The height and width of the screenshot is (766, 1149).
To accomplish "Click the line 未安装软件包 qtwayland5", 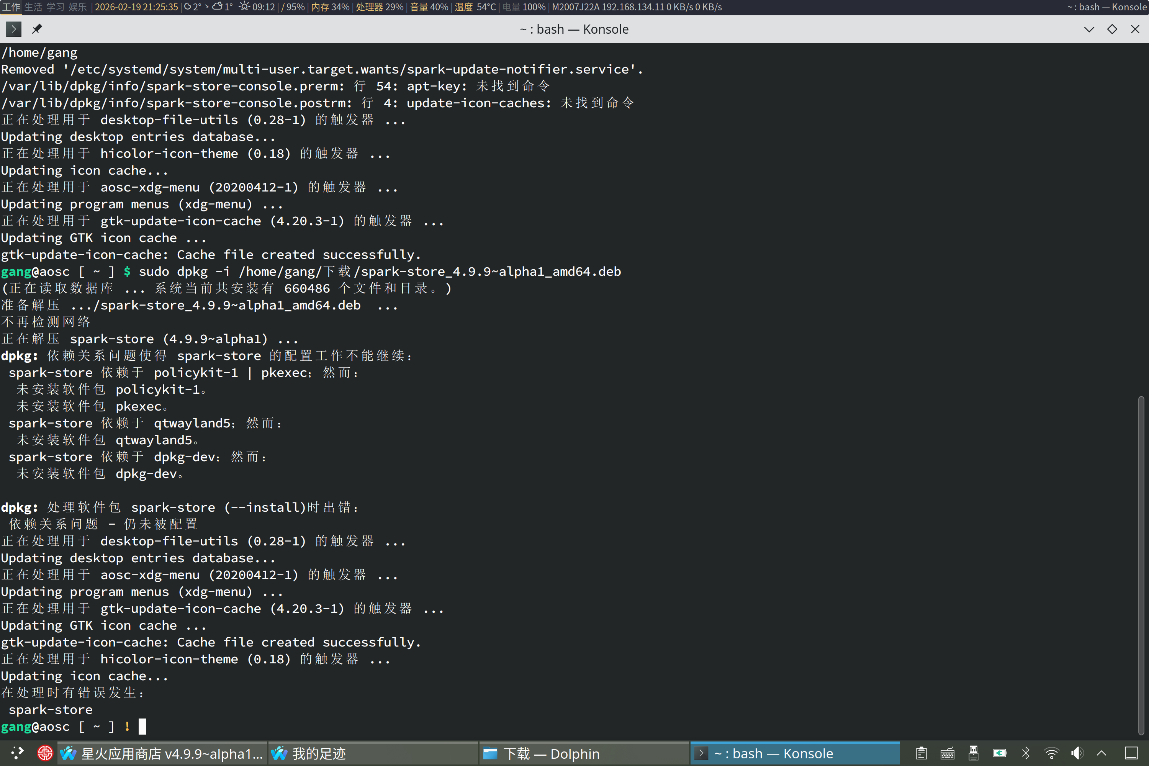I will [x=108, y=440].
